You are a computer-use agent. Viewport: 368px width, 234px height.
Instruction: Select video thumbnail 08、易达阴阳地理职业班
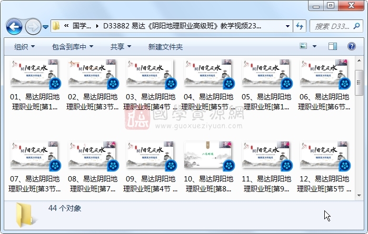93,156
